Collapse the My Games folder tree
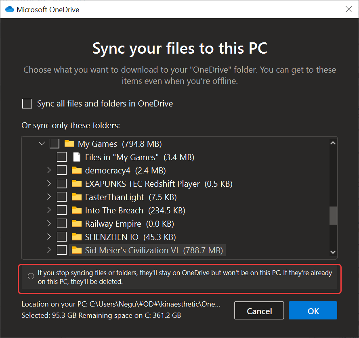 pos(42,144)
